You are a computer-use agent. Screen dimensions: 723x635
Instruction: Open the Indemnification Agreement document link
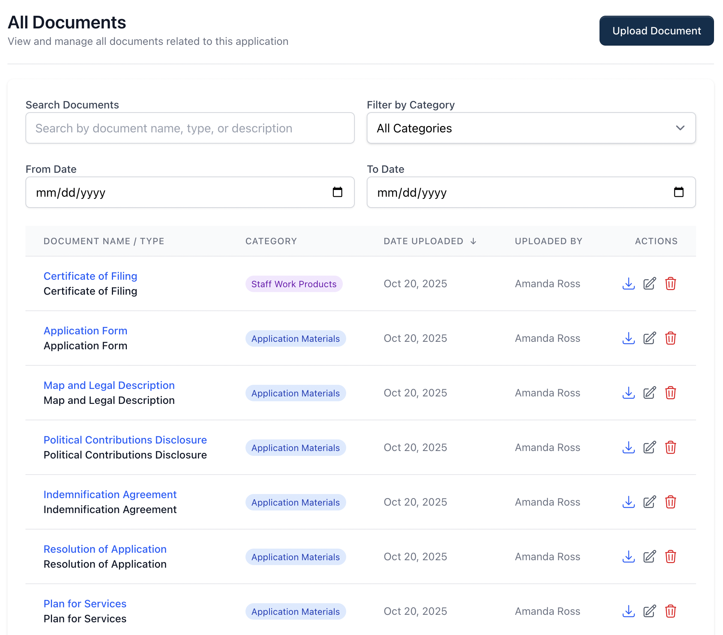click(110, 494)
